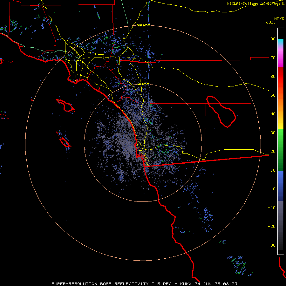Viewport: 286px width, 286px height.
Task: Click the NEXR label above the color bar
Action: pyautogui.click(x=279, y=19)
